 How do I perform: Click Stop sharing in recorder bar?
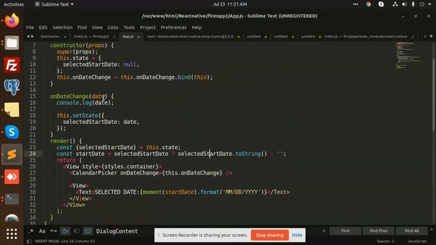(270, 235)
